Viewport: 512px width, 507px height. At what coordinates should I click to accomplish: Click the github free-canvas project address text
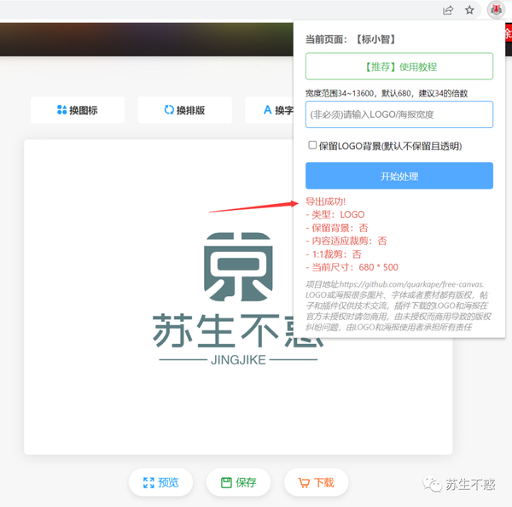point(395,284)
